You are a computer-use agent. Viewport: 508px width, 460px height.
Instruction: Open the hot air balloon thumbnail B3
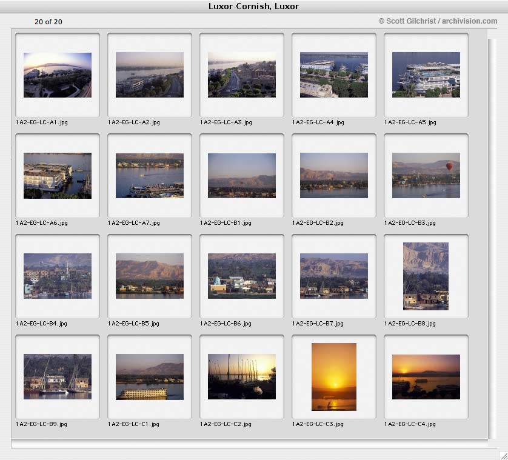tap(426, 176)
